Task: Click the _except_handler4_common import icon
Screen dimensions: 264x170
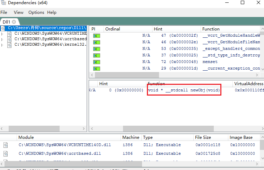Action: pos(96,48)
